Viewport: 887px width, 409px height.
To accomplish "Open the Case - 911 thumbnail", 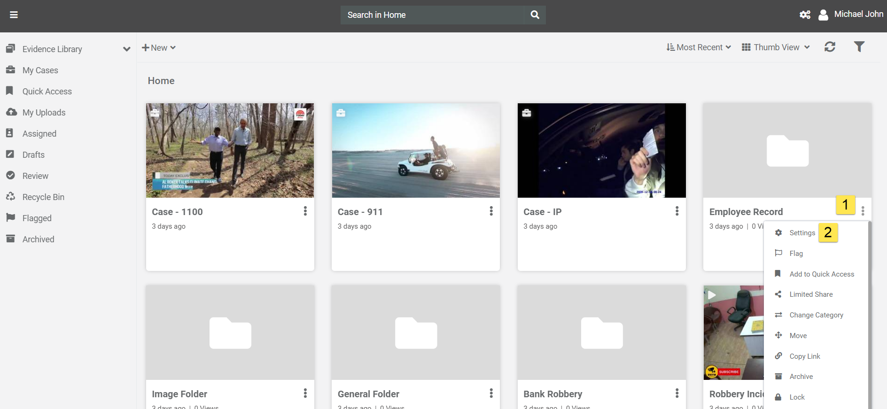I will point(416,150).
